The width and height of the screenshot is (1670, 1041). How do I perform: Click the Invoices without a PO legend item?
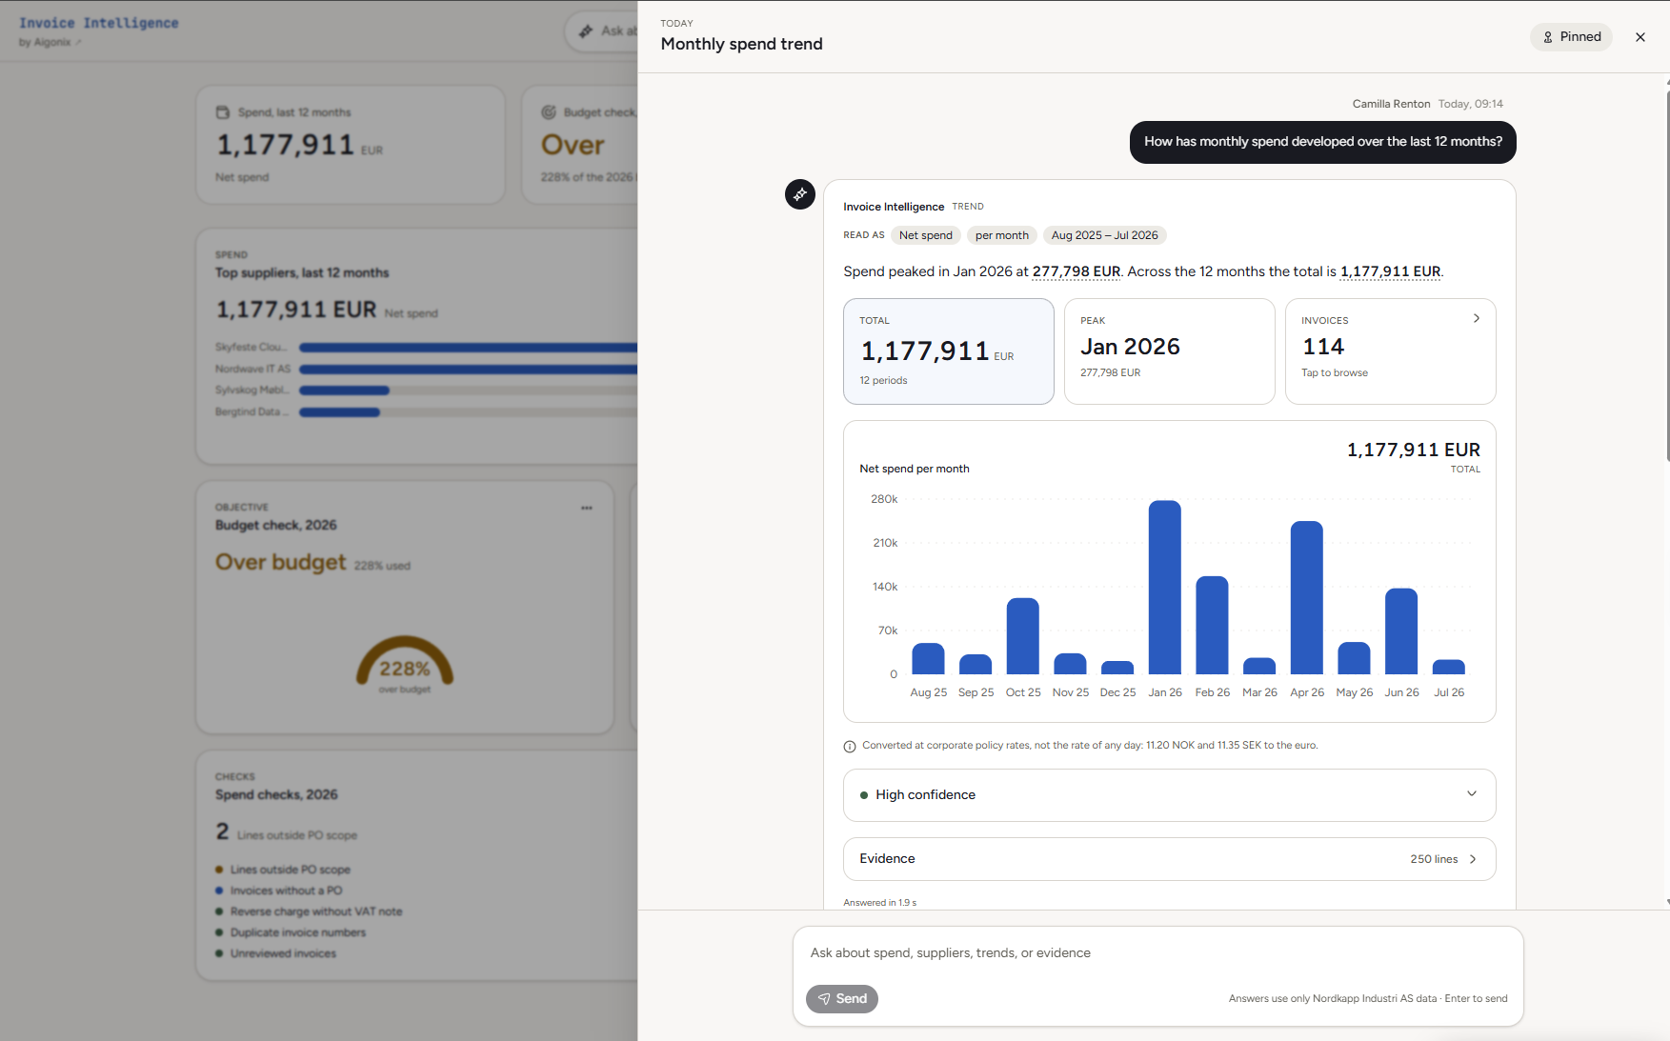coord(285,891)
